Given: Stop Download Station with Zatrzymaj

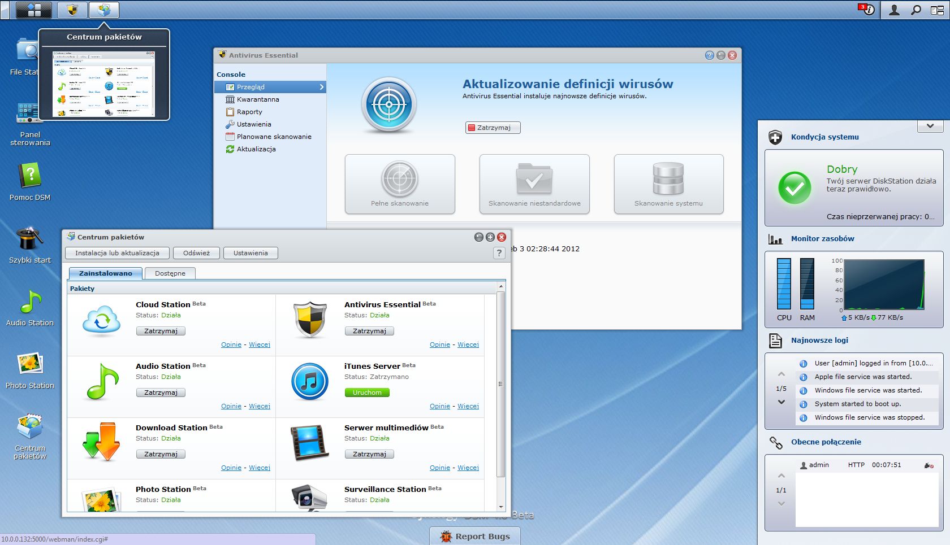Looking at the screenshot, I should [161, 454].
